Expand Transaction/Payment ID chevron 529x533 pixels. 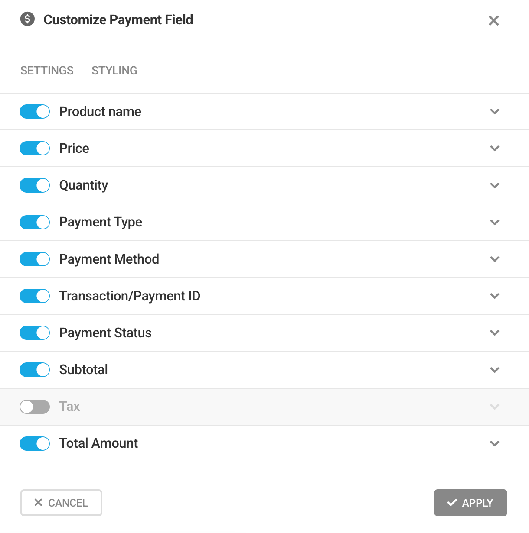[495, 296]
